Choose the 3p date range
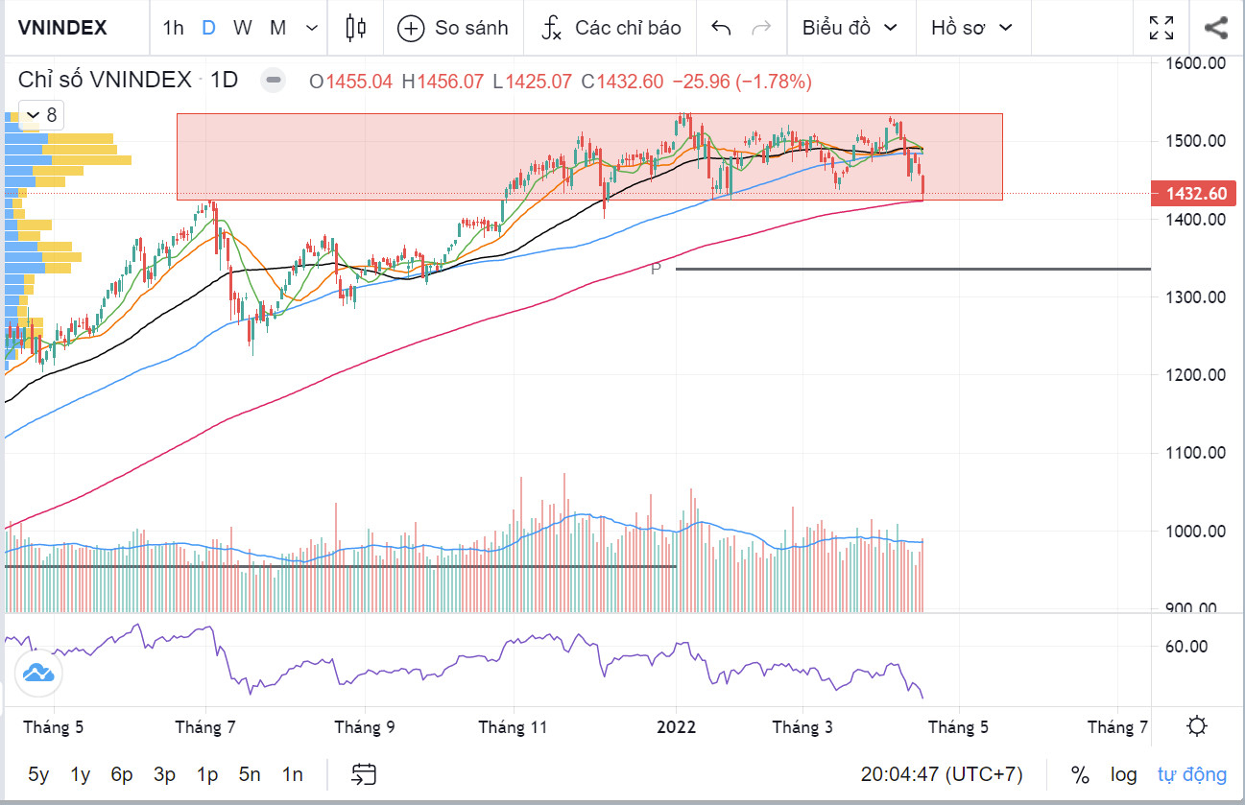Image resolution: width=1245 pixels, height=805 pixels. [164, 774]
